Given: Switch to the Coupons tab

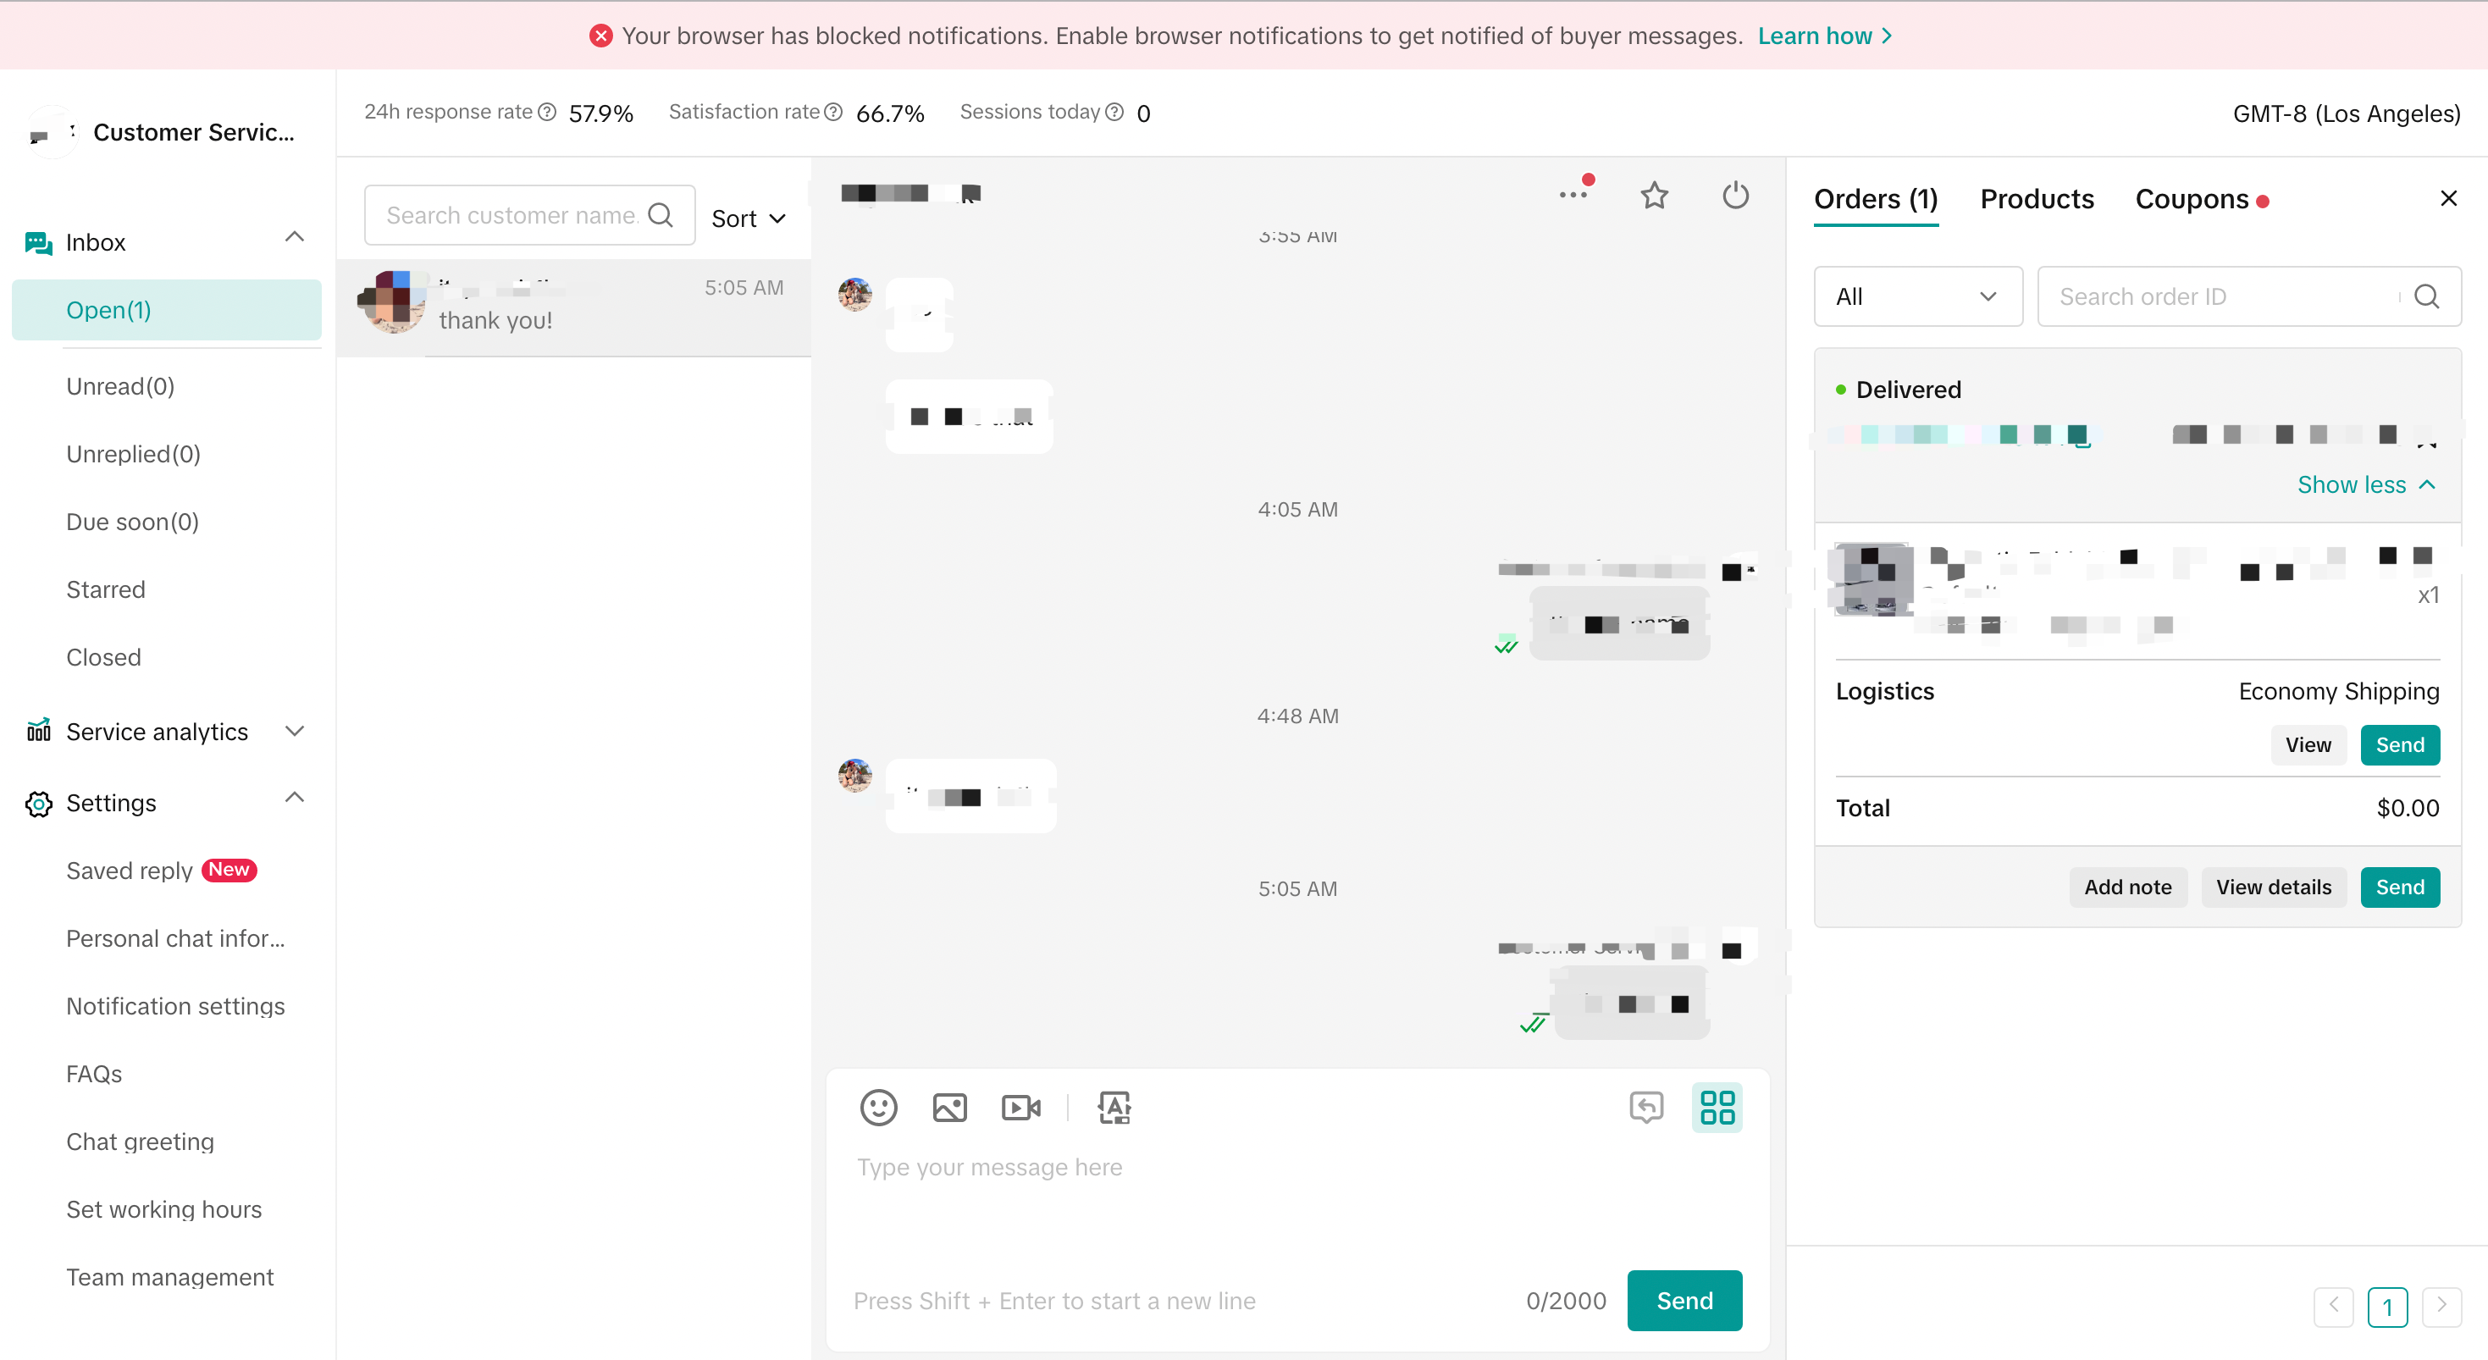Looking at the screenshot, I should 2192,199.
